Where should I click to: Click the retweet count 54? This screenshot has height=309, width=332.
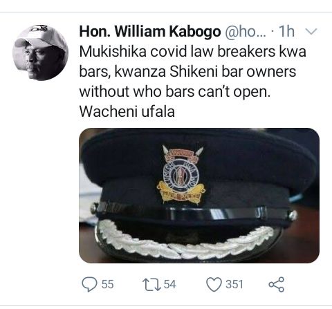click(x=170, y=284)
